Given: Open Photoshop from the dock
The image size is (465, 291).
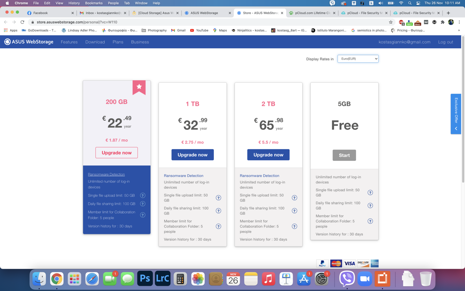Looking at the screenshot, I should [x=145, y=279].
